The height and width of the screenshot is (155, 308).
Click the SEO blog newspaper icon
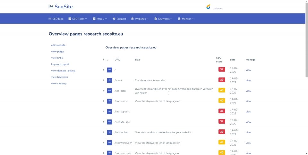tap(50, 19)
